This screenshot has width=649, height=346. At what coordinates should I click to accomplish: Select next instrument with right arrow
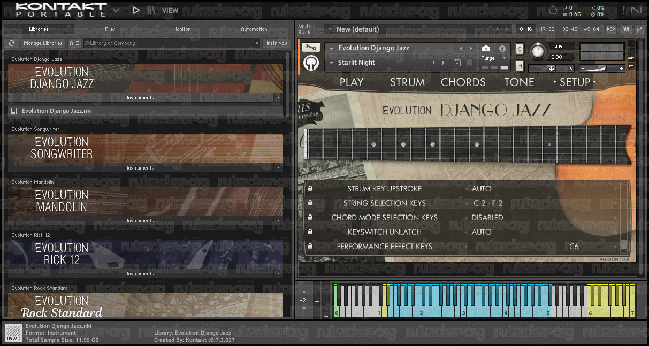(471, 49)
